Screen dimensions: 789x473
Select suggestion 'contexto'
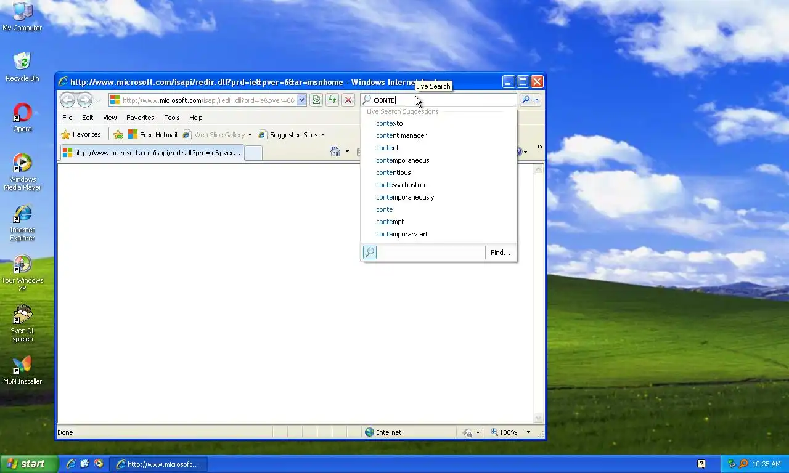click(x=439, y=123)
